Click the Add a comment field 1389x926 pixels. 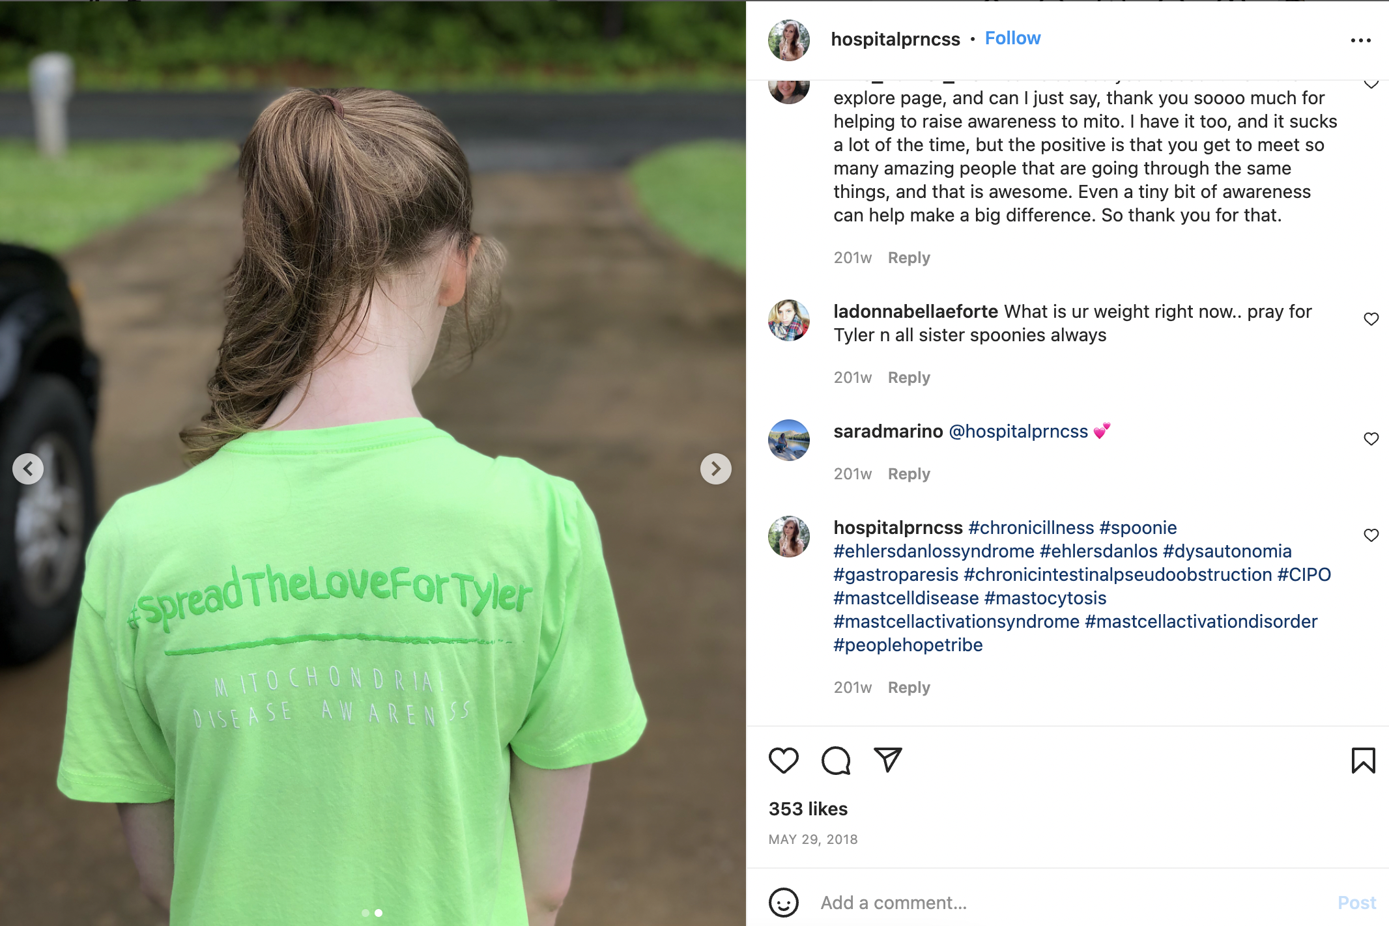(1068, 903)
